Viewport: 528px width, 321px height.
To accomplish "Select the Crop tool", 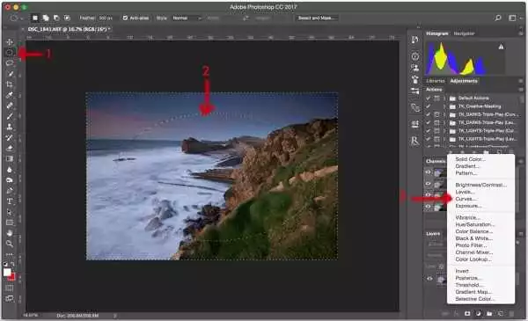I will pyautogui.click(x=10, y=84).
